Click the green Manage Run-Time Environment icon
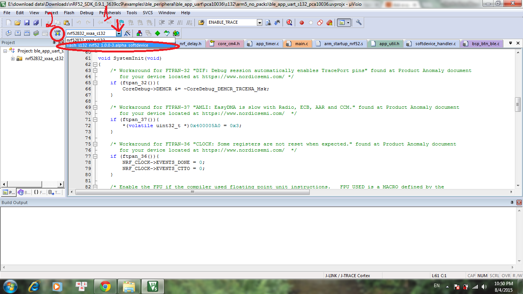 pyautogui.click(x=157, y=33)
